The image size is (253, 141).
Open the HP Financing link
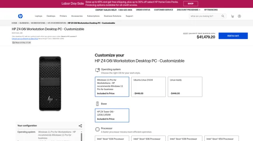211,10
